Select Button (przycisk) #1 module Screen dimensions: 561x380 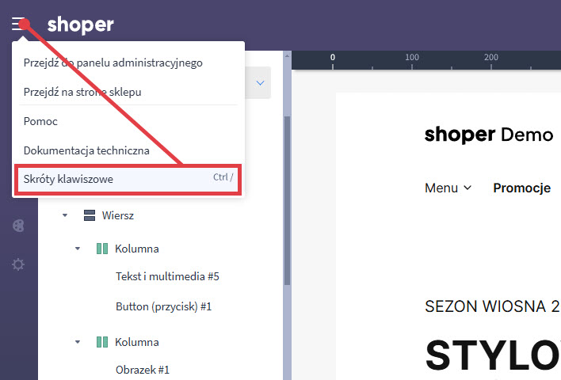(163, 306)
